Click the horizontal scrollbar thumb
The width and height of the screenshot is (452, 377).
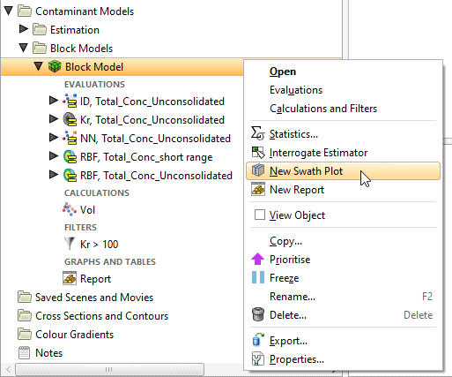click(x=109, y=369)
